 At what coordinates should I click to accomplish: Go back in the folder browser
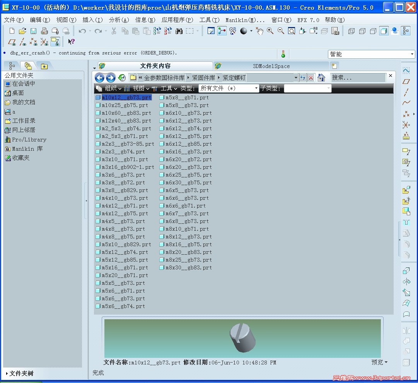99,78
